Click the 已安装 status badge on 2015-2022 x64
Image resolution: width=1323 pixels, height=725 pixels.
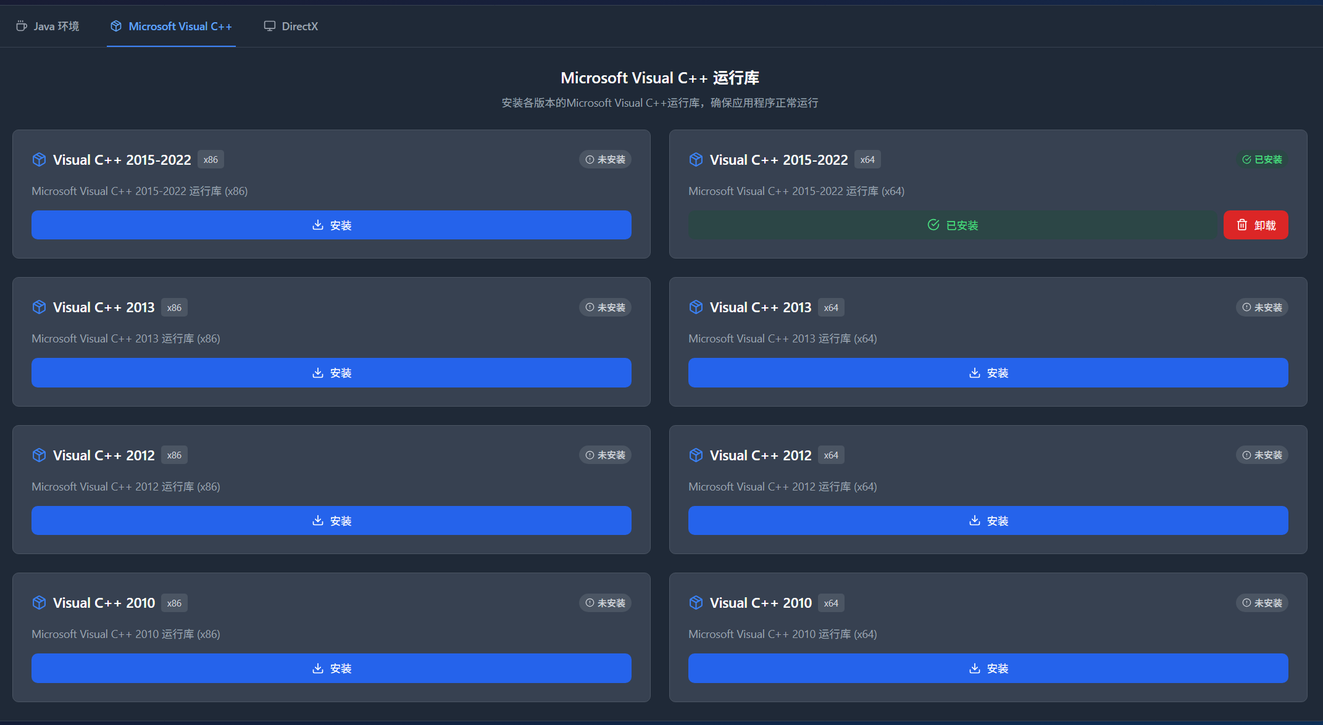tap(1262, 160)
